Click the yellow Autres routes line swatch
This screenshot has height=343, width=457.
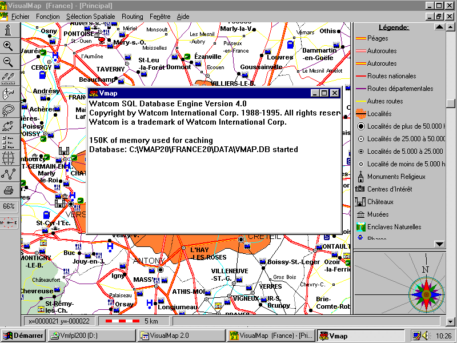pyautogui.click(x=361, y=101)
